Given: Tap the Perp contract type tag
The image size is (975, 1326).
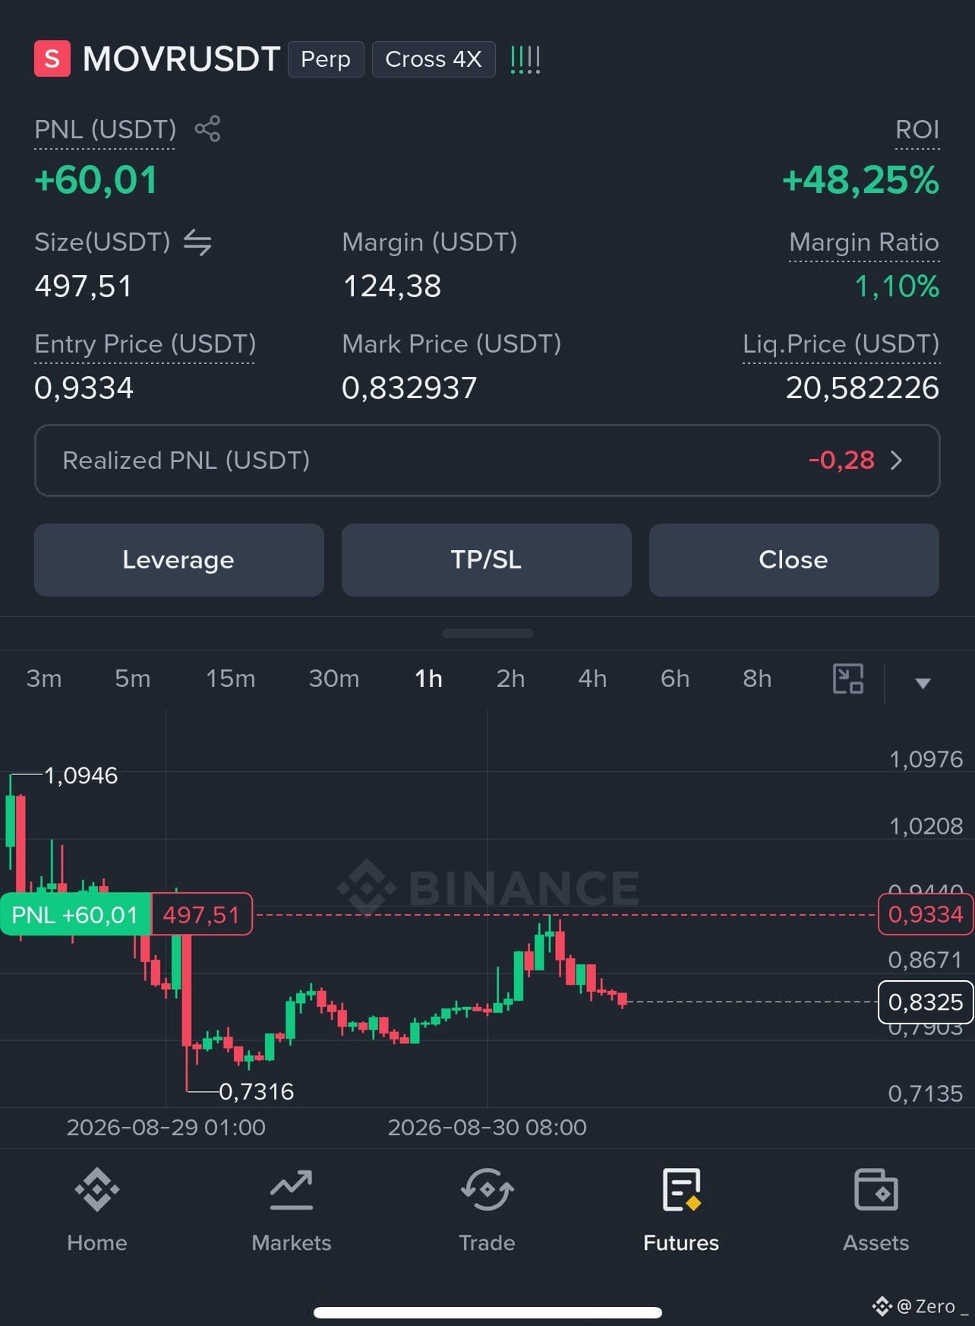Looking at the screenshot, I should 326,59.
